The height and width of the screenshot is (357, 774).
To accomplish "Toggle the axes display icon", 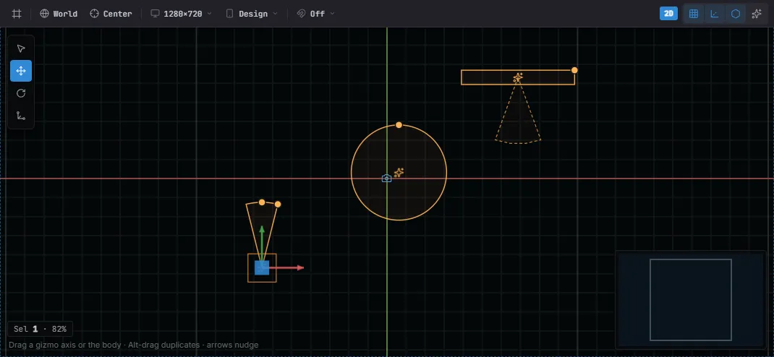I will 714,14.
